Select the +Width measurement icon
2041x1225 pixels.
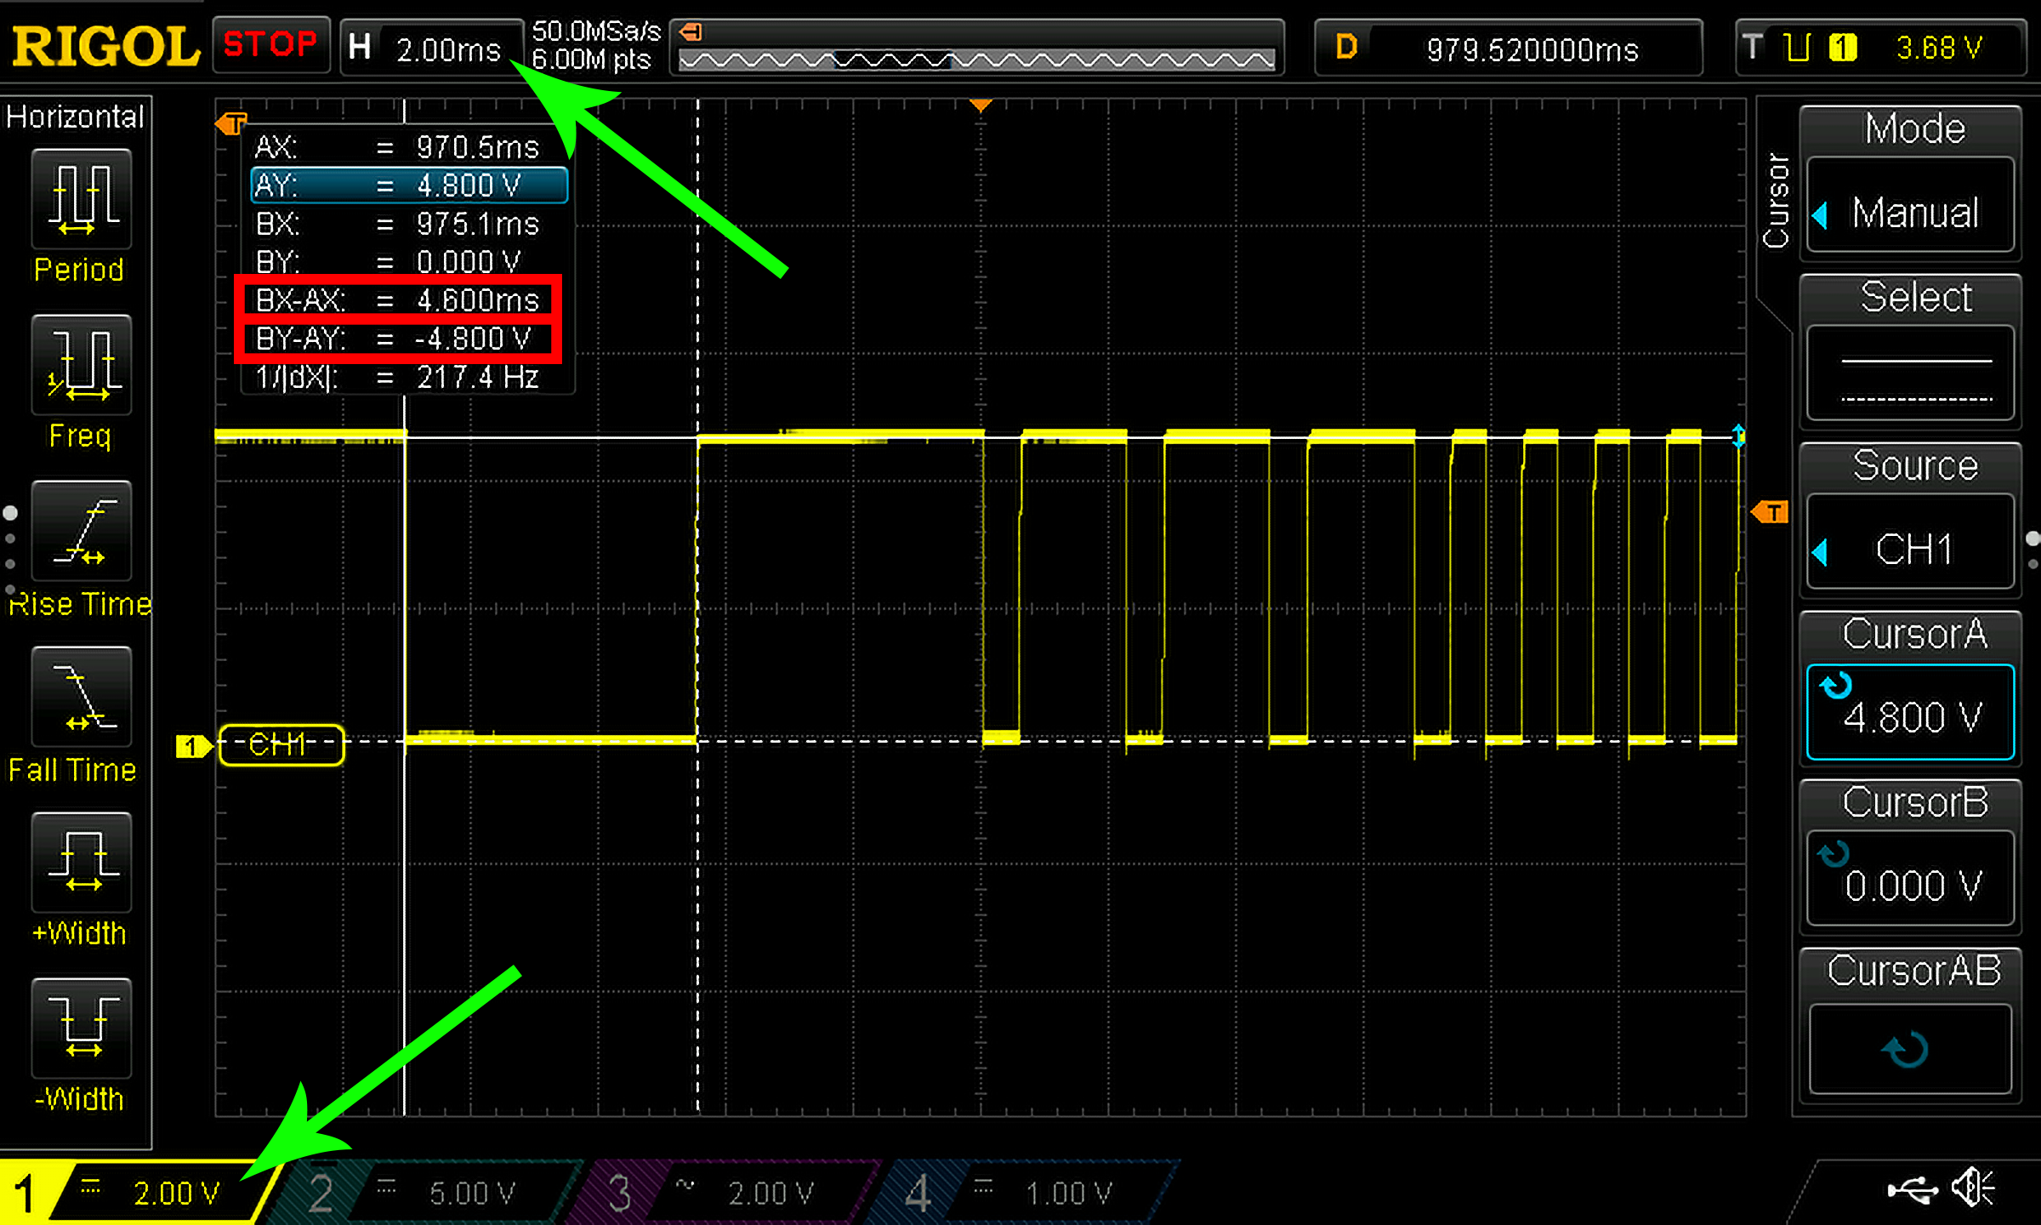81,862
